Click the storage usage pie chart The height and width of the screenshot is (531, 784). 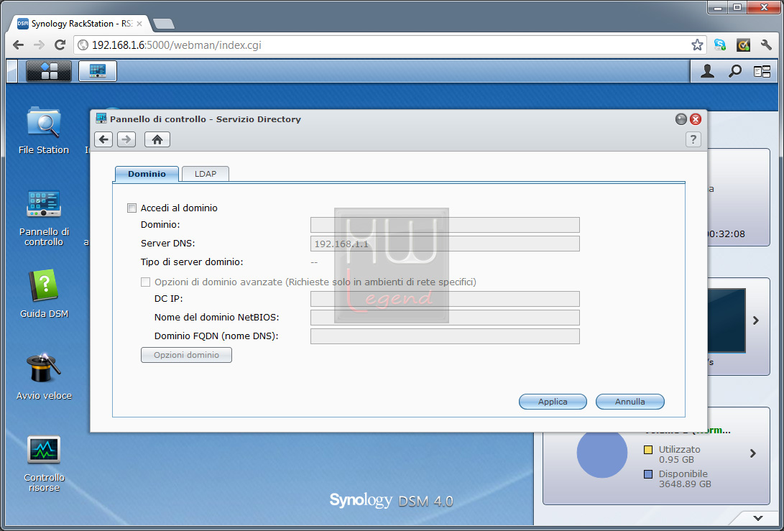point(602,454)
